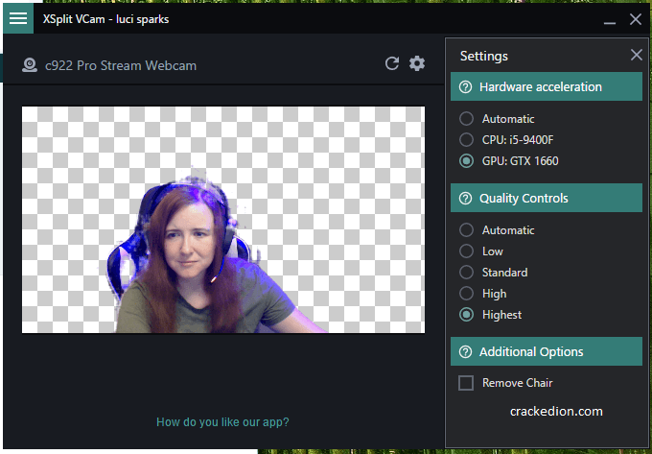Click the webcam preview image
The height and width of the screenshot is (454, 652).
[223, 220]
